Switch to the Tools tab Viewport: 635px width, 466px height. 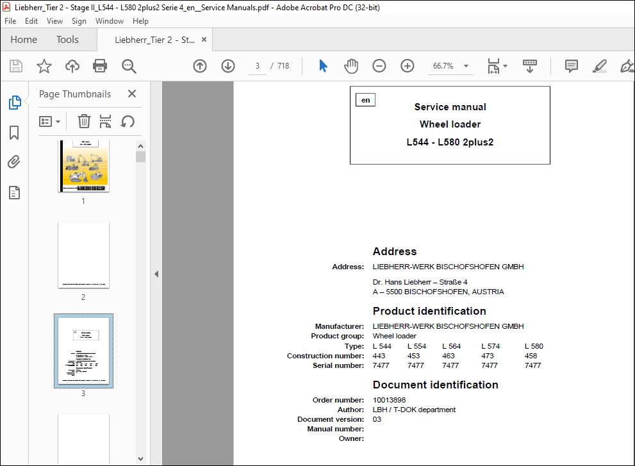(67, 39)
